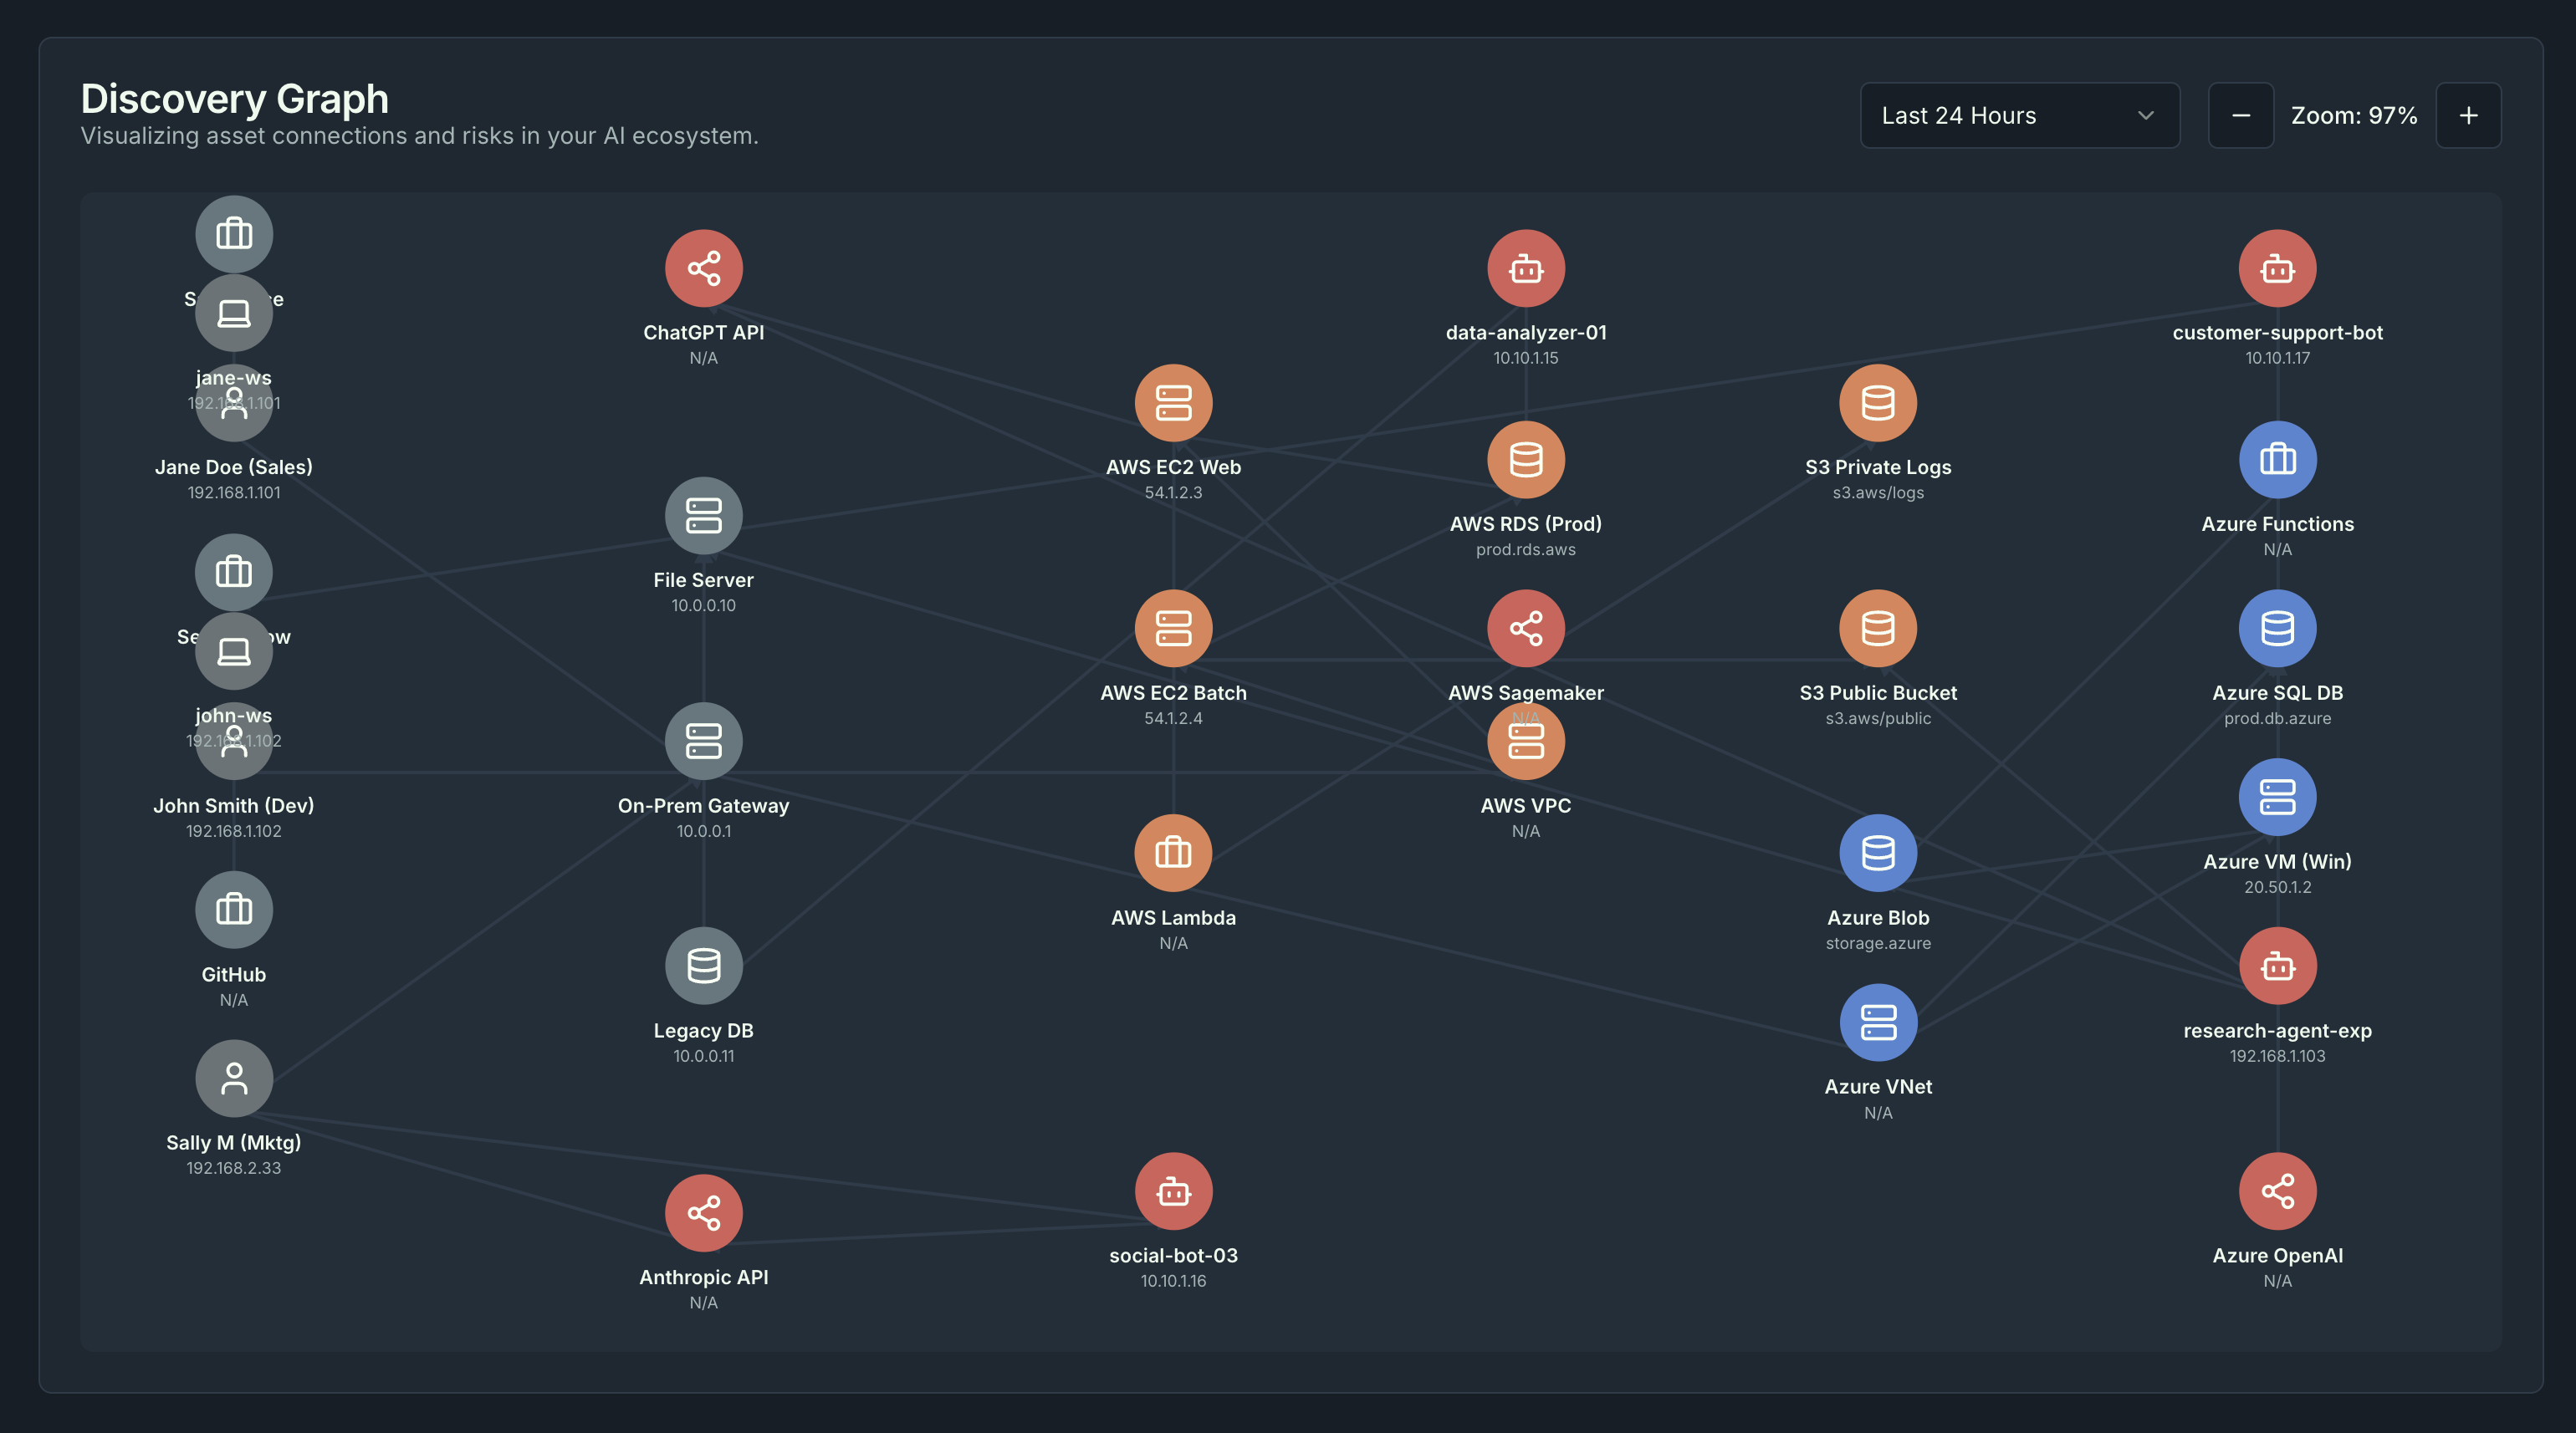The image size is (2576, 1433).
Task: Click the 192.168.2.33 address text
Action: 234,1168
